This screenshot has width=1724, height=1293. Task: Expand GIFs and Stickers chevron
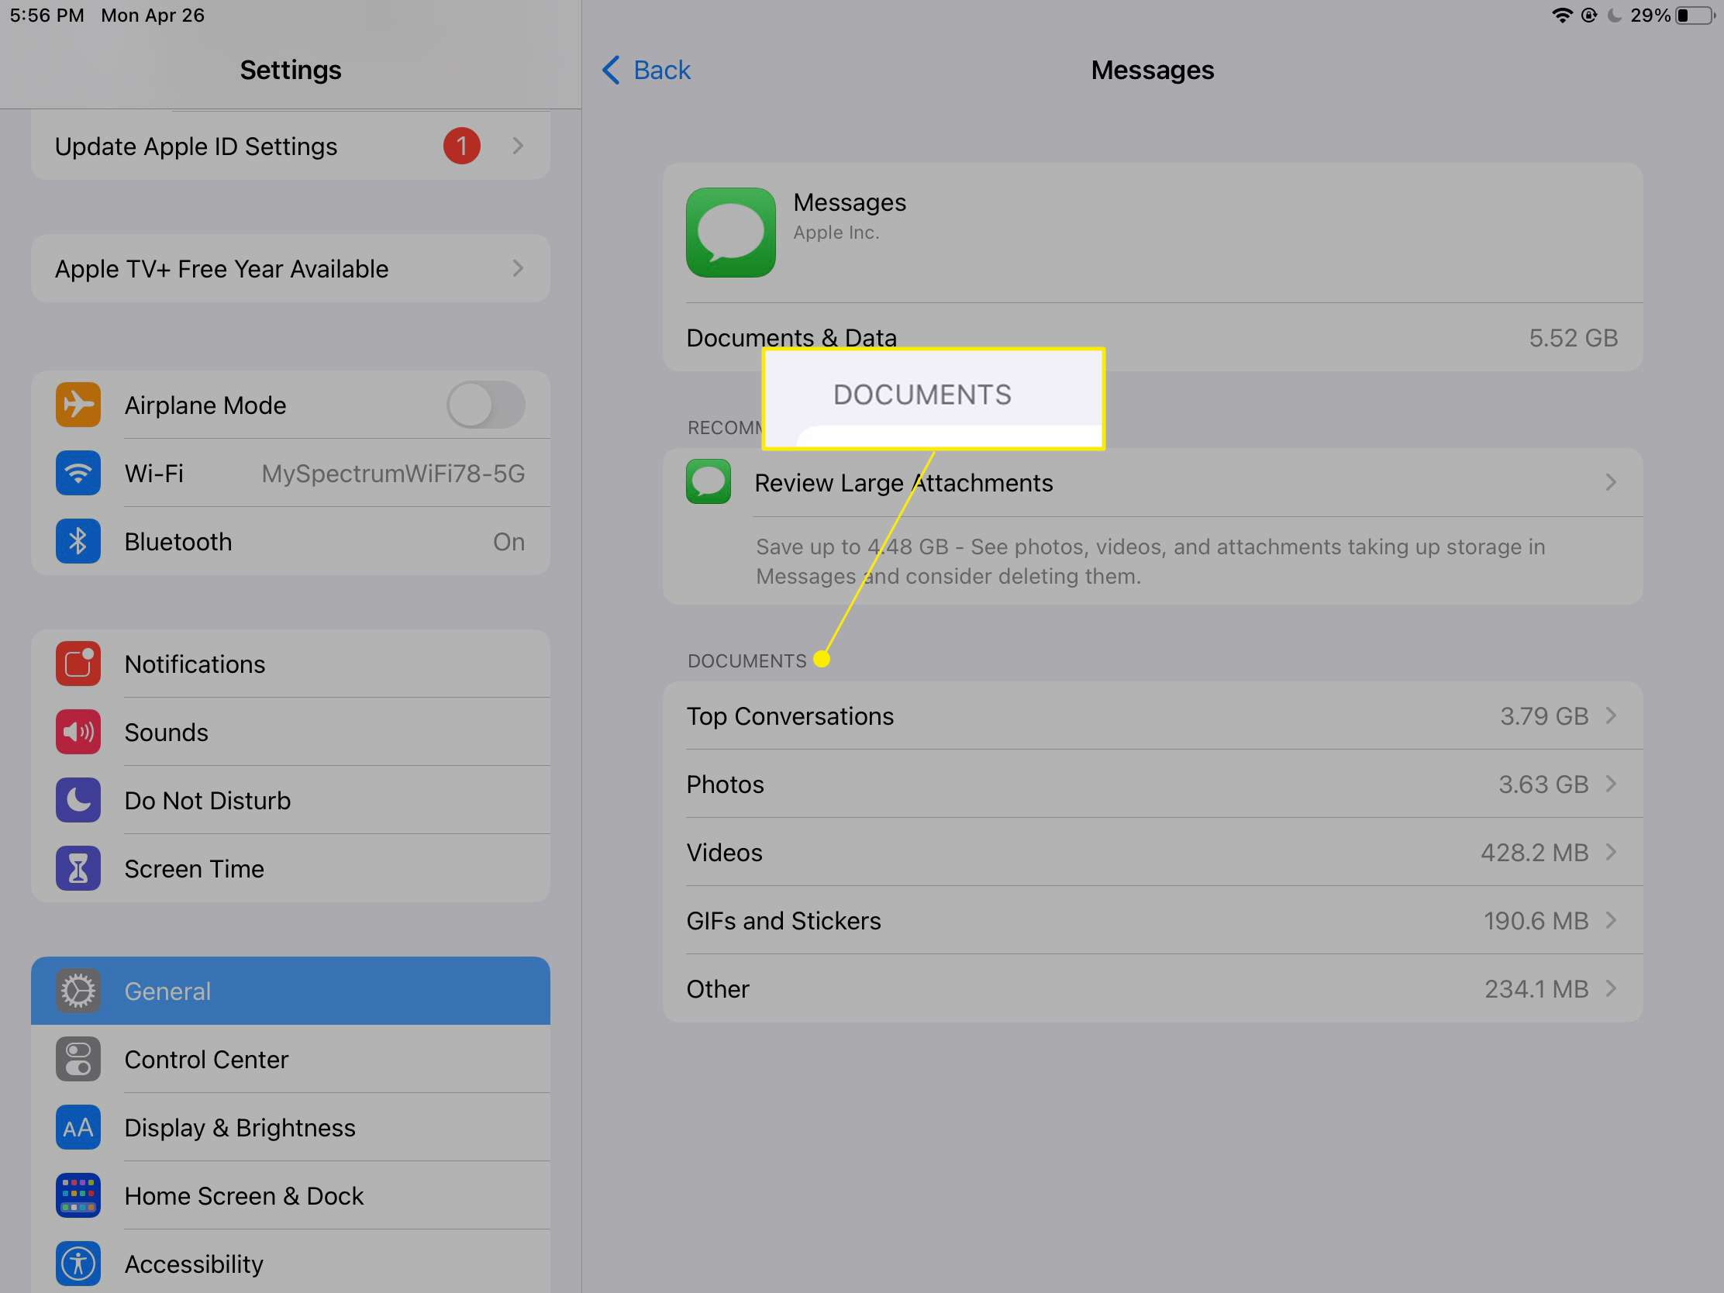pyautogui.click(x=1611, y=919)
